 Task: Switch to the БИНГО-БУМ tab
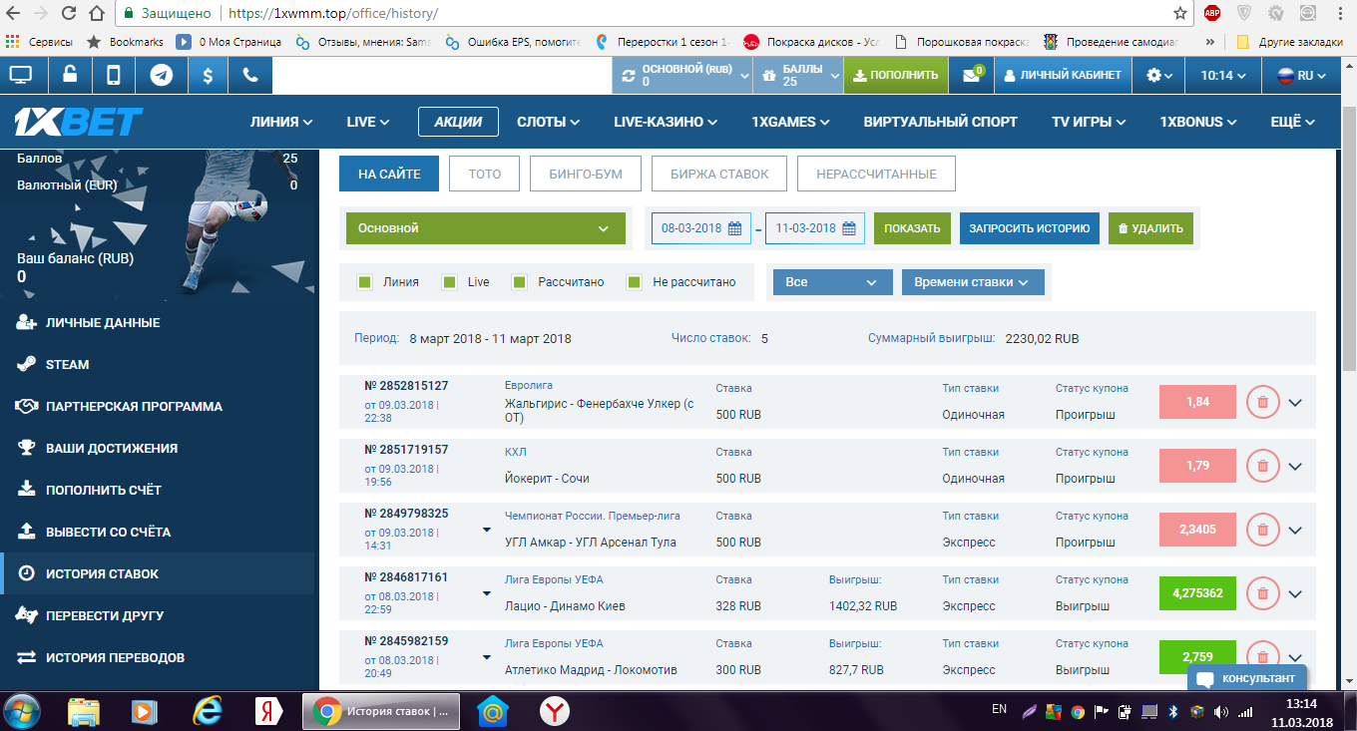click(586, 174)
